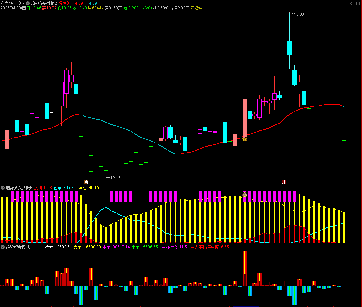The width and height of the screenshot is (362, 307).
Task: Click the butterfly signal marker on the chart
Action: [x=245, y=139]
